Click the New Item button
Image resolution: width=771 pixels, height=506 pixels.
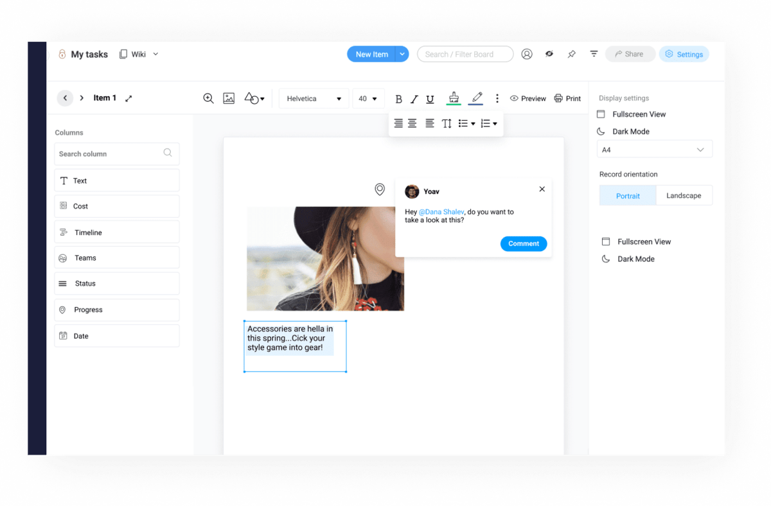[371, 55]
